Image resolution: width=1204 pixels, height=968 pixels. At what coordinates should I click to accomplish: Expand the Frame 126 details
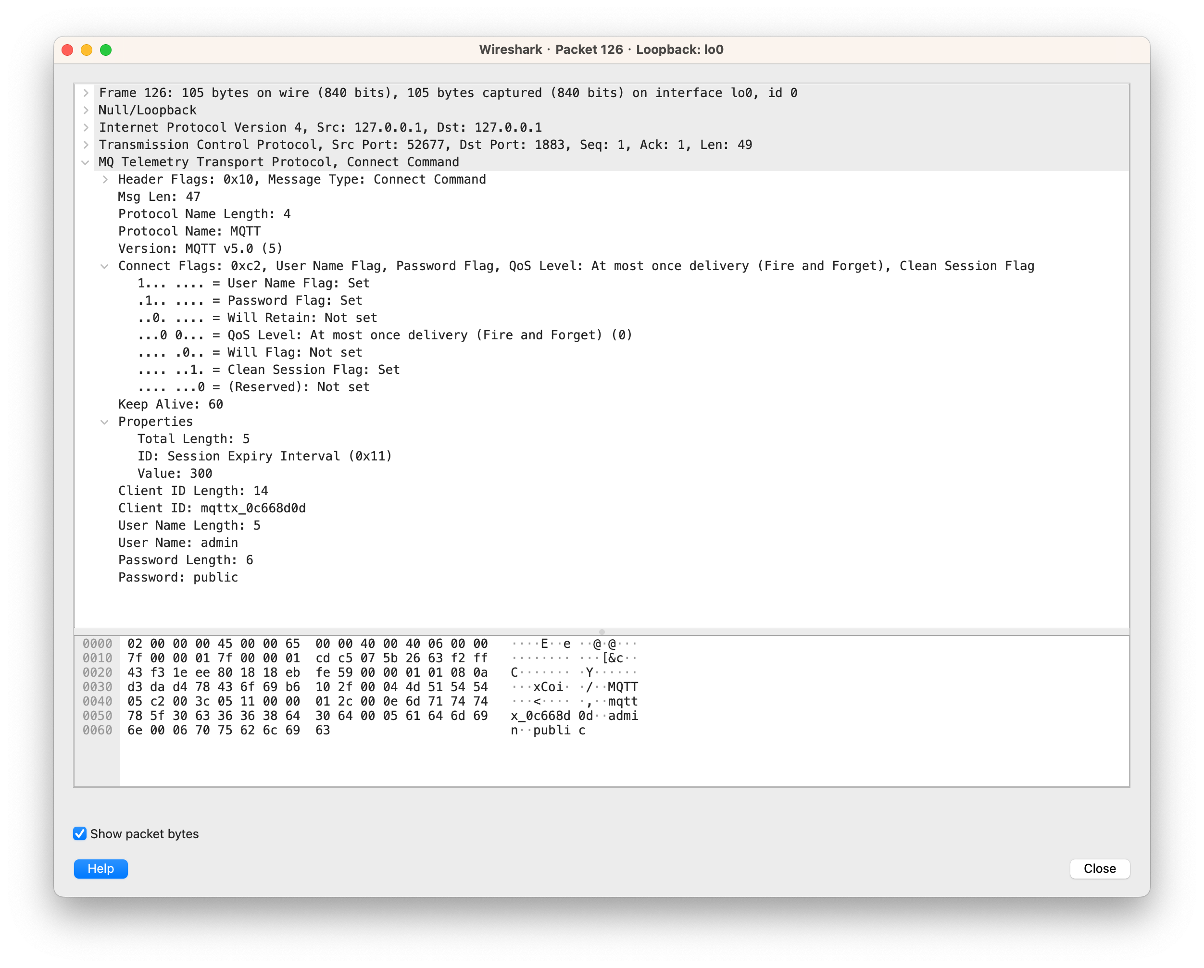point(86,93)
